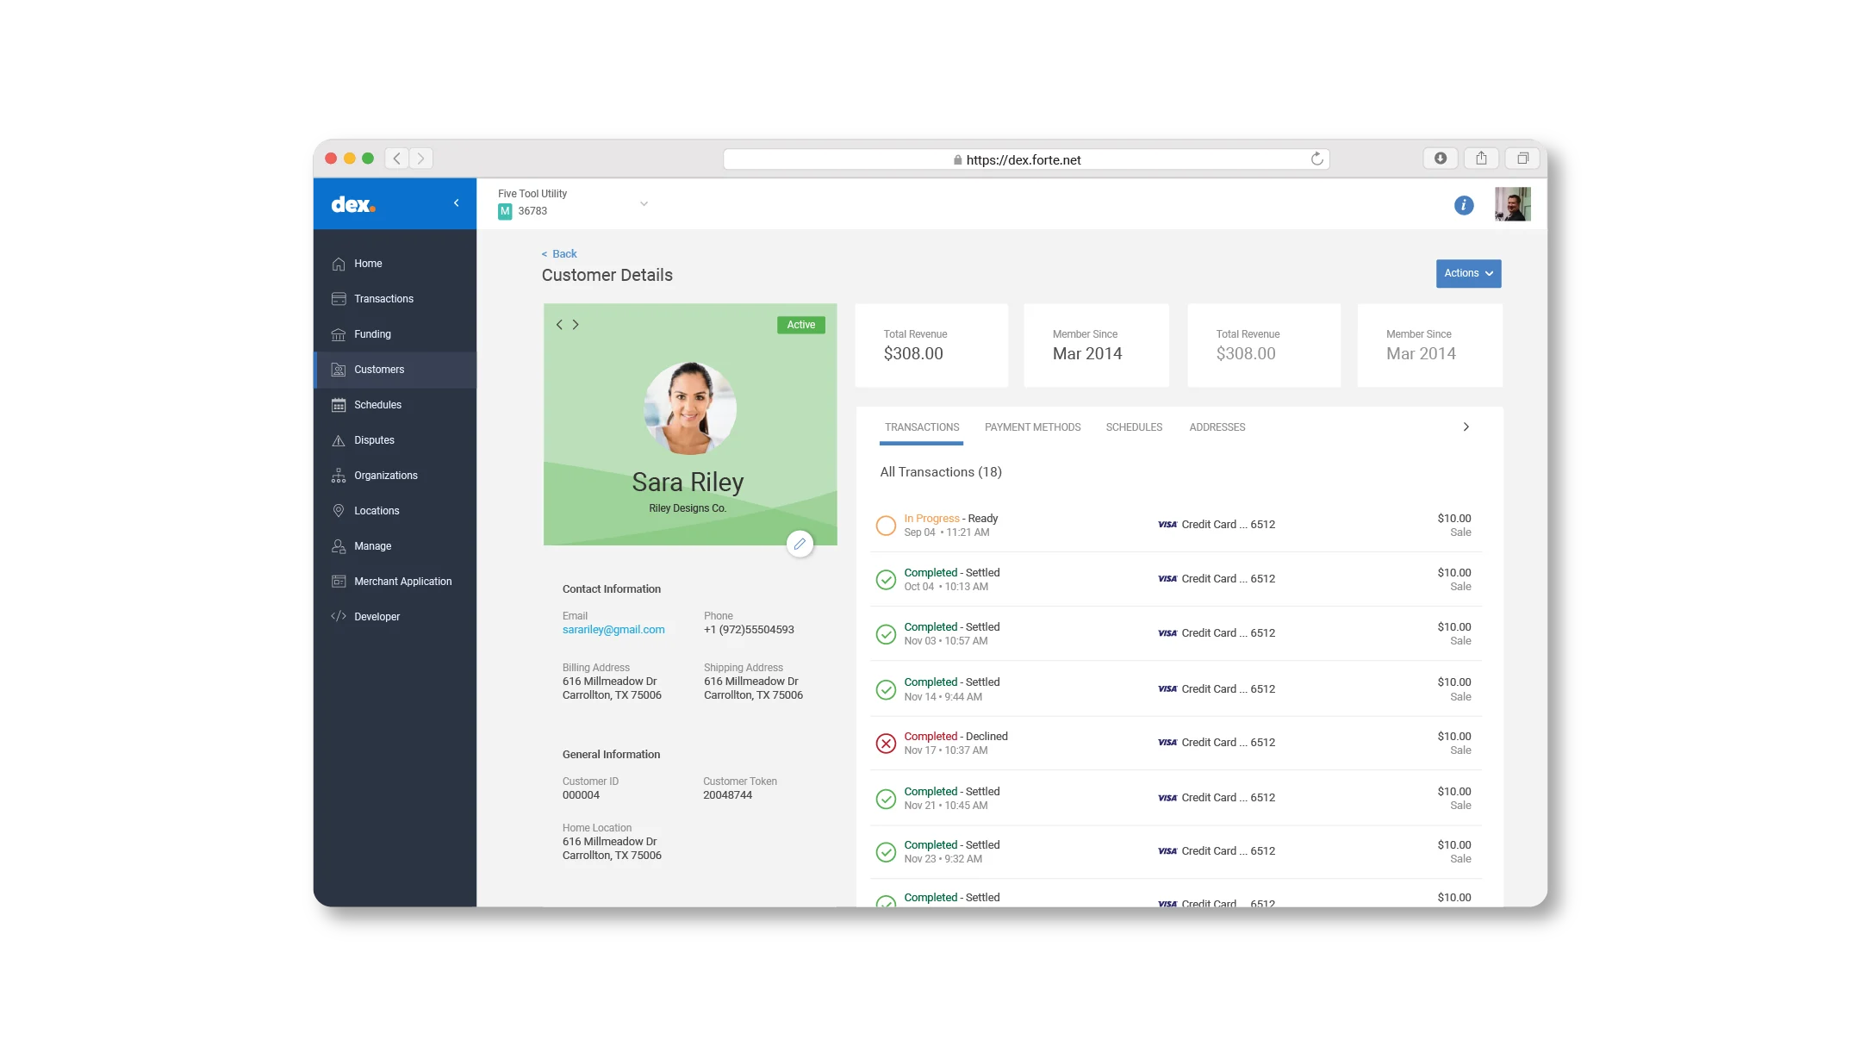
Task: Open the Funding section
Action: click(x=372, y=334)
